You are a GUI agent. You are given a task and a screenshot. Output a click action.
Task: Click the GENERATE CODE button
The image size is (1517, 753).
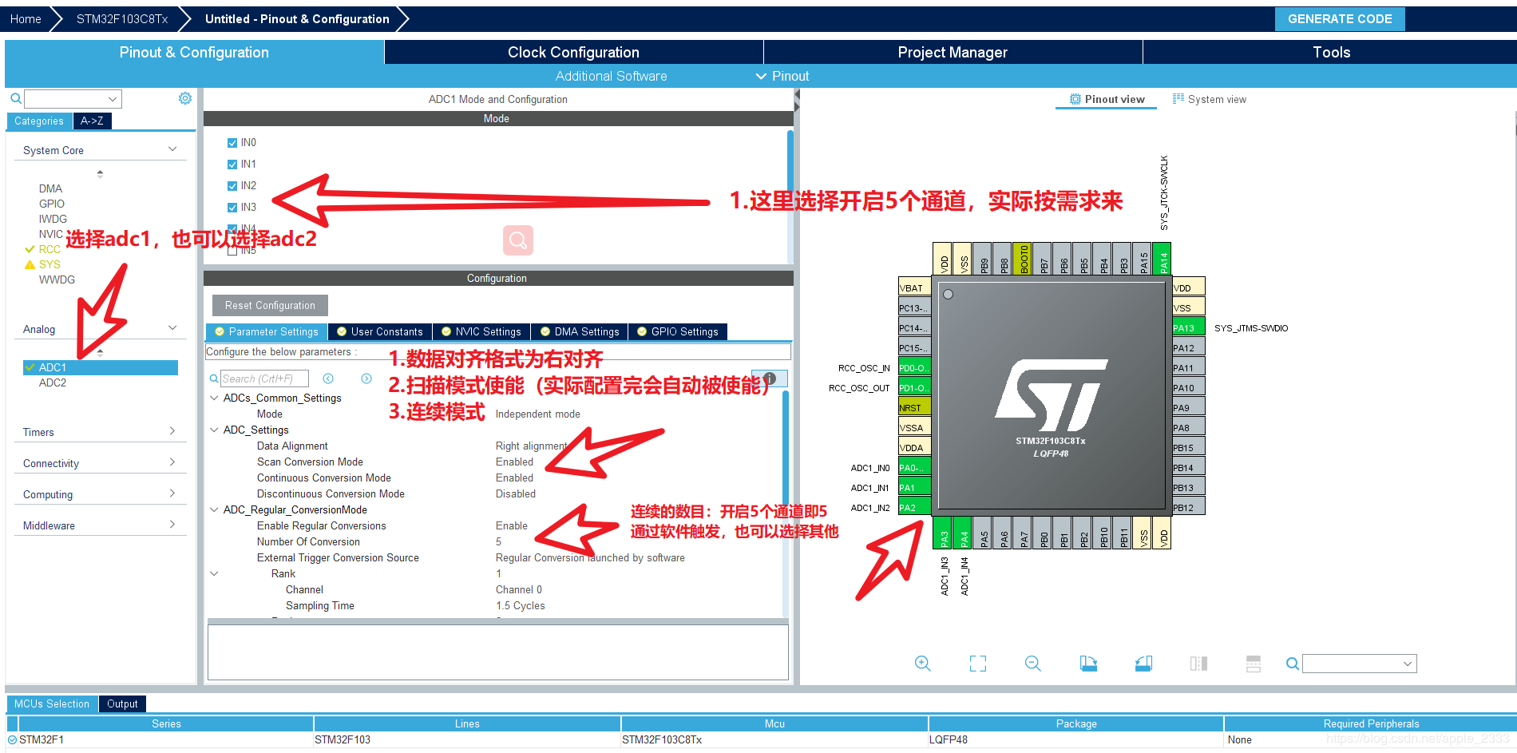(1340, 19)
